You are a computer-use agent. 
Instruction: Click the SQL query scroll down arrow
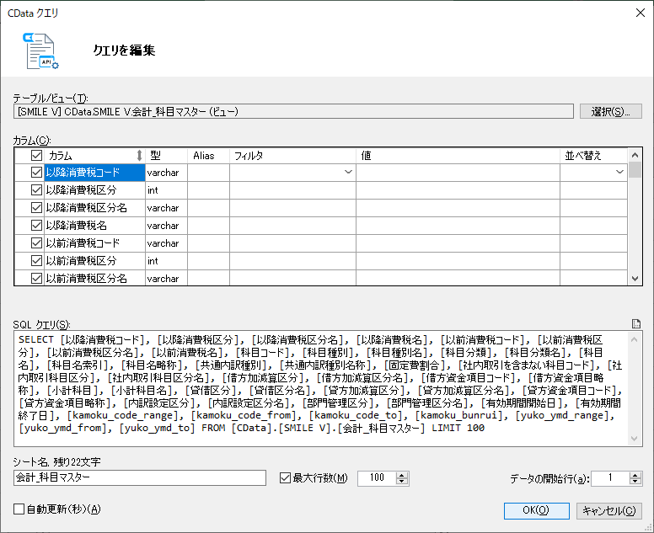pos(635,439)
